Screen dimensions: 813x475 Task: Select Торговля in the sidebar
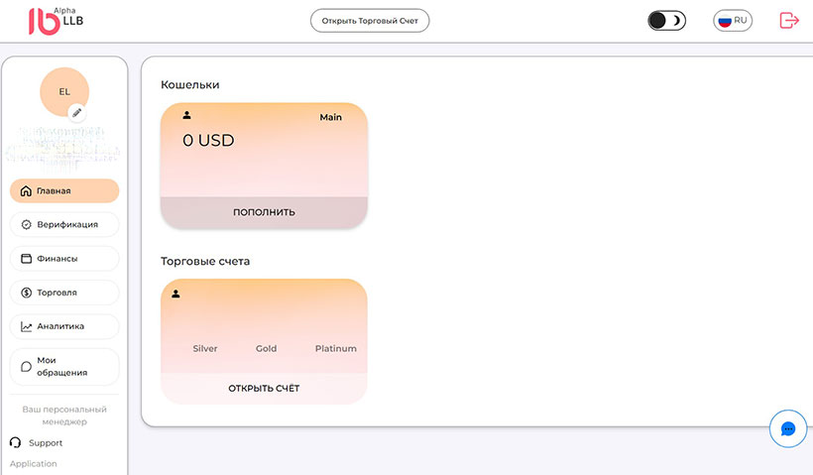click(x=64, y=293)
